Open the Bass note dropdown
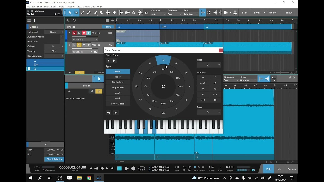Viewport: 324px width, 182px height. point(209,112)
